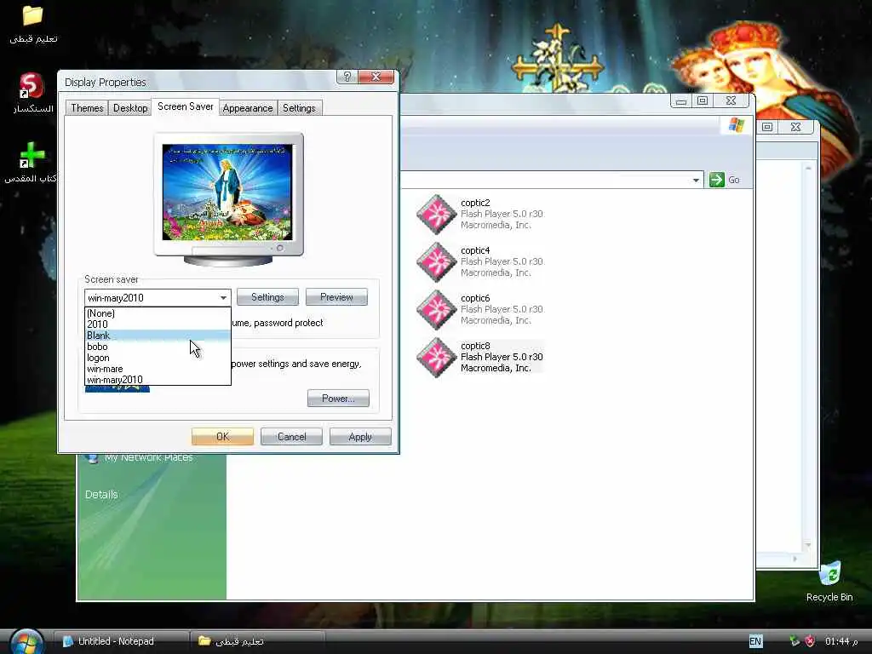This screenshot has width=872, height=654.
Task: Click the My Network Places icon
Action: click(x=92, y=458)
